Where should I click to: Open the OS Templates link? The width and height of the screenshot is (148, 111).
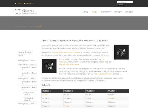[x=103, y=59]
